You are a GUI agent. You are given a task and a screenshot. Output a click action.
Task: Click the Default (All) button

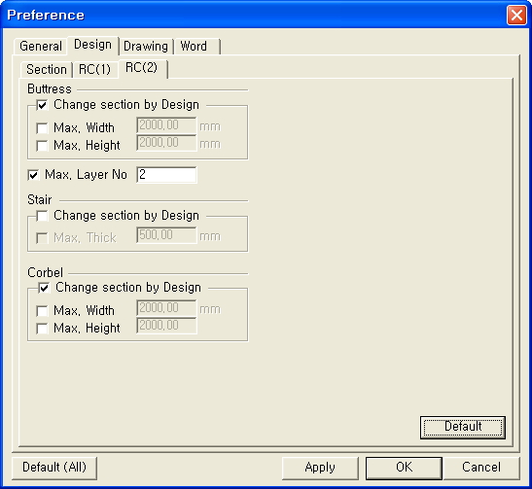point(54,468)
